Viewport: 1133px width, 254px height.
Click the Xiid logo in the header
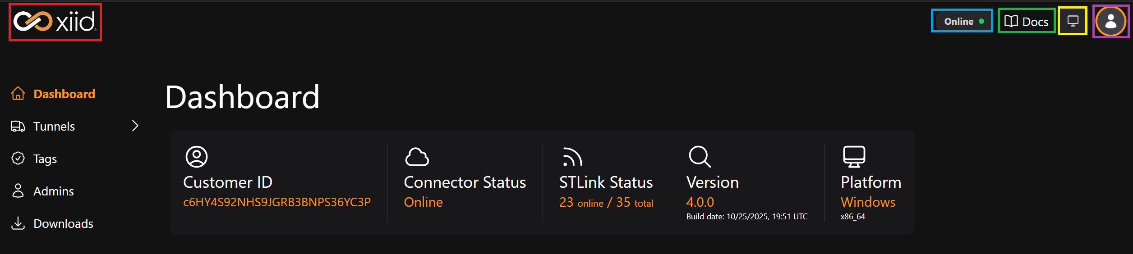click(55, 22)
